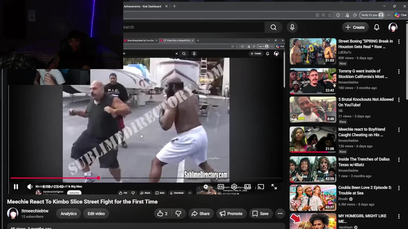Open a new browser tab
The image size is (408, 229).
click(x=174, y=6)
